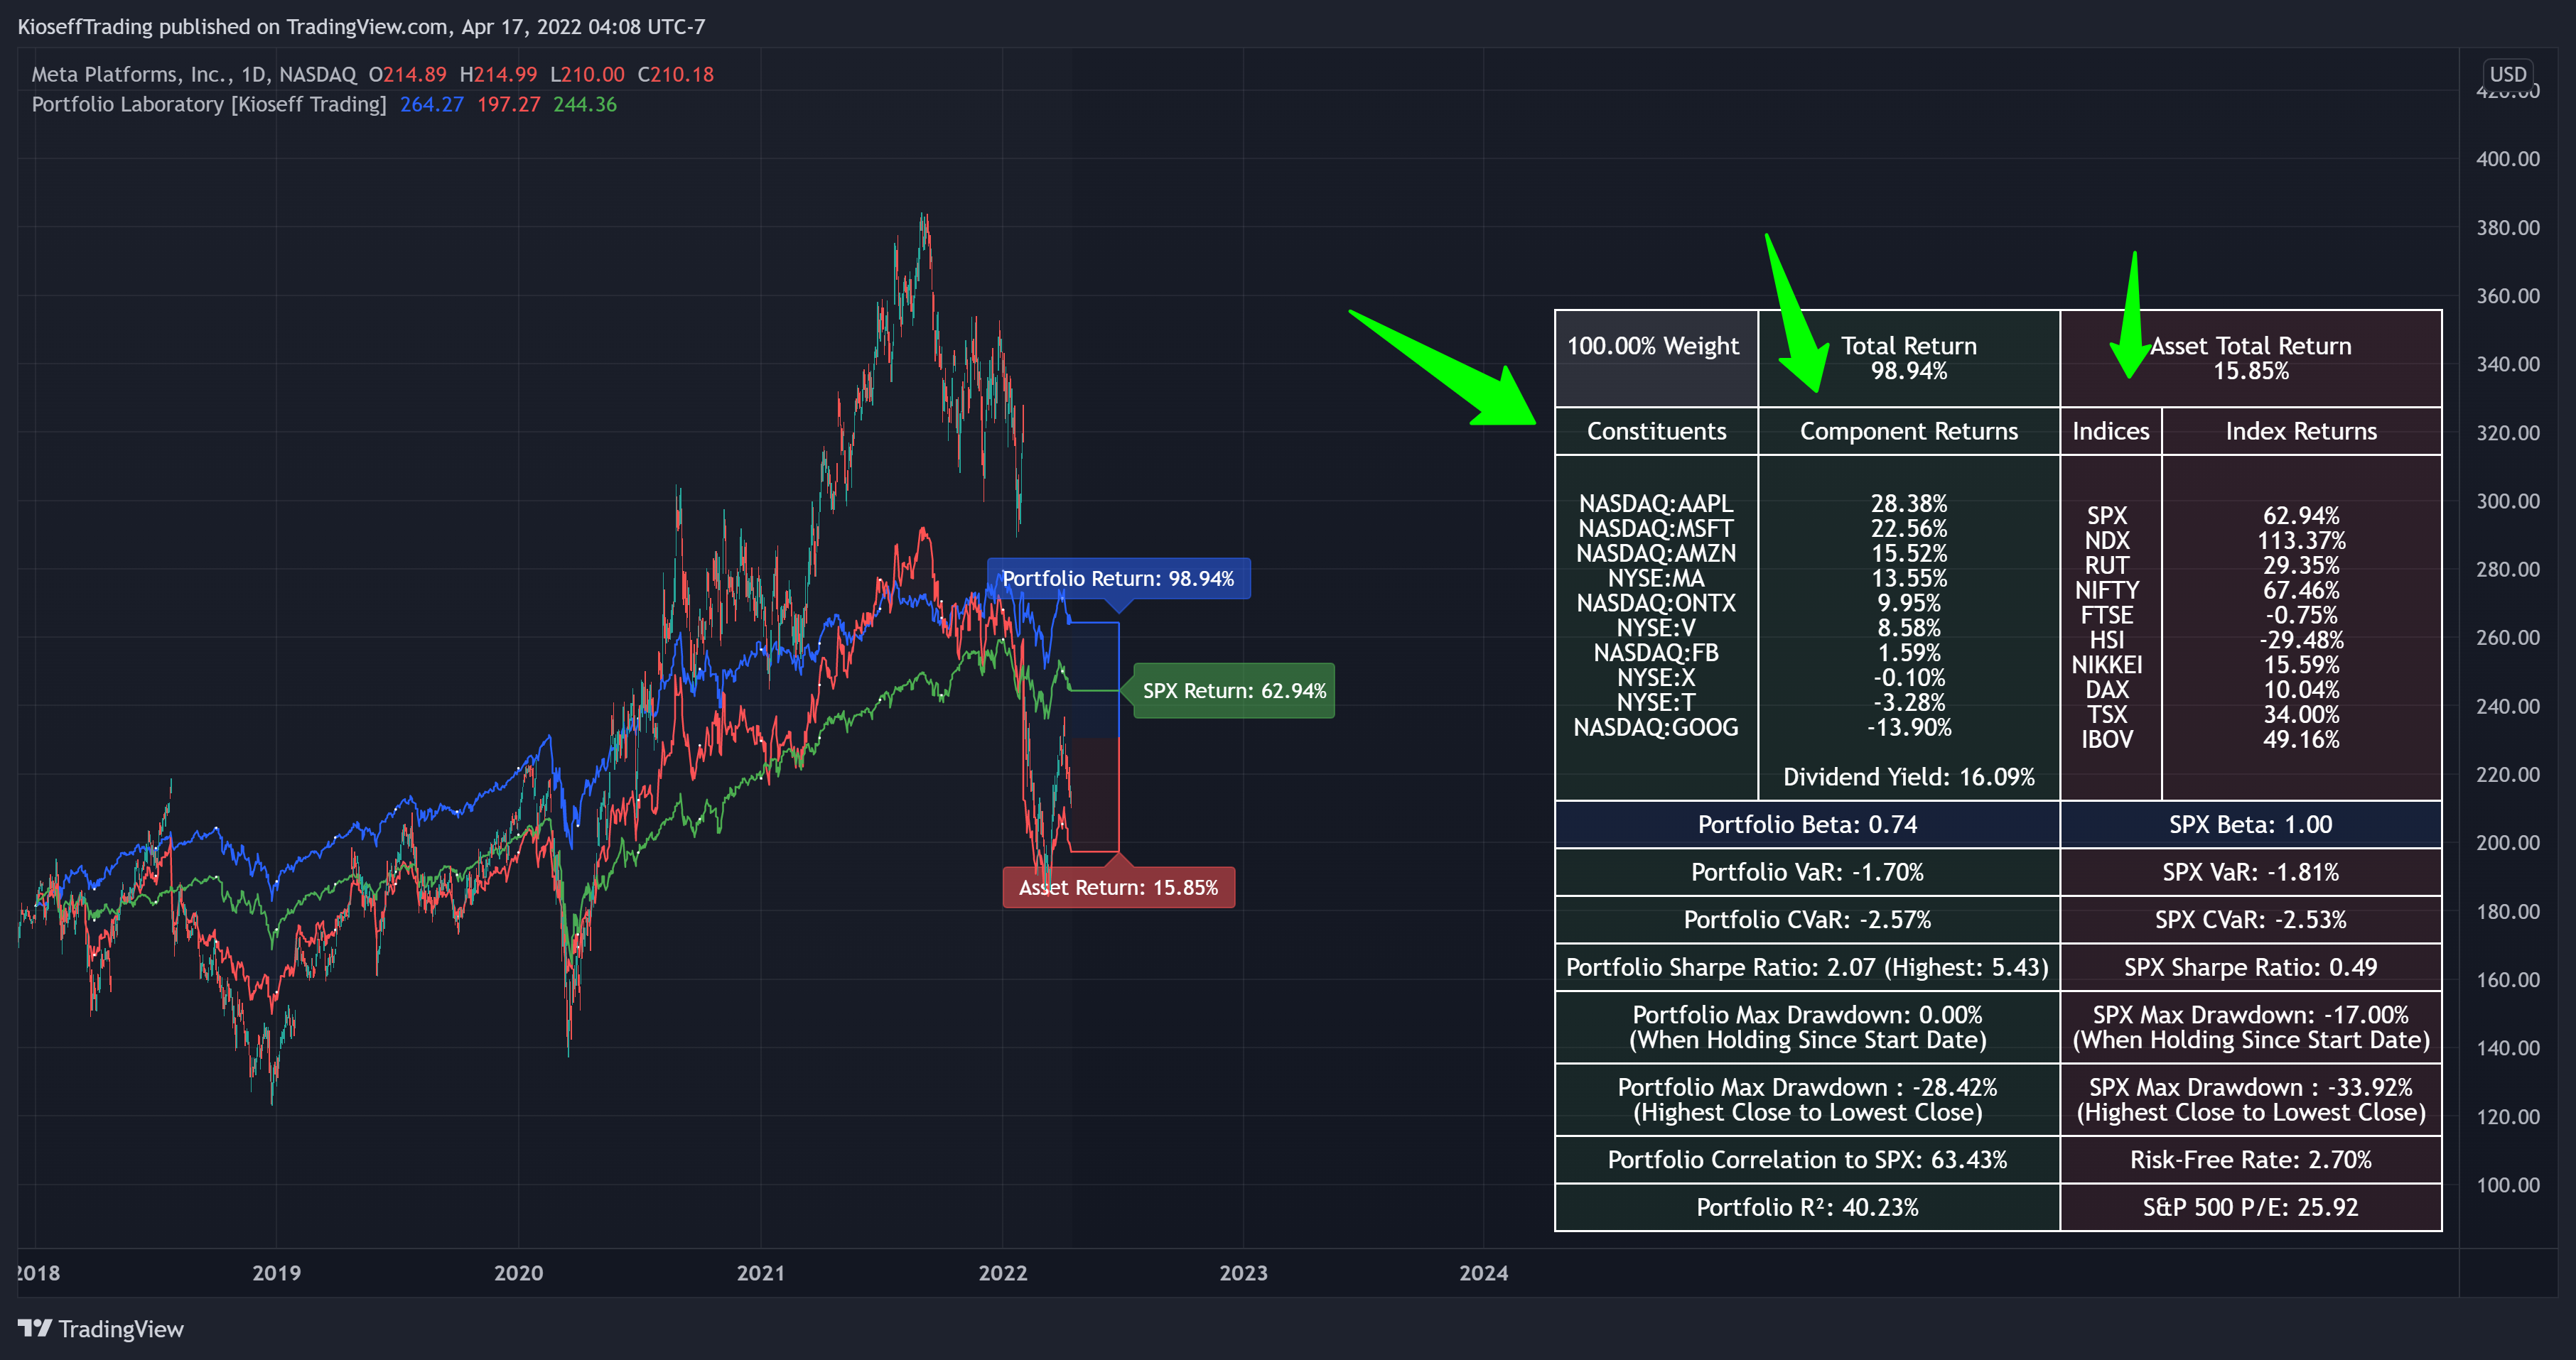Image resolution: width=2576 pixels, height=1360 pixels.
Task: Click the 100.00 price axis label
Action: coord(2508,1185)
